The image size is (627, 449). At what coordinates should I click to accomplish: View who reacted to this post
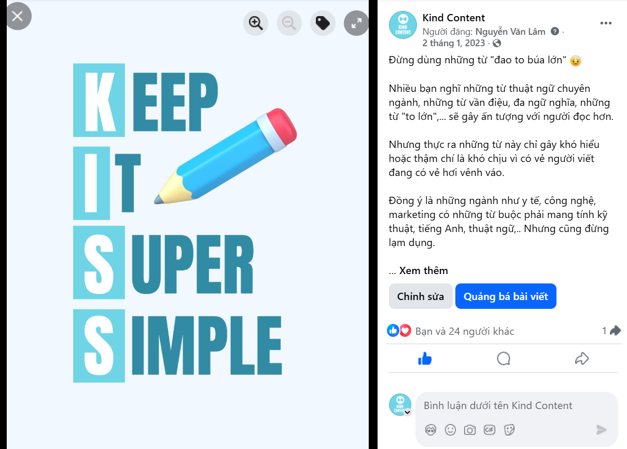(x=465, y=331)
